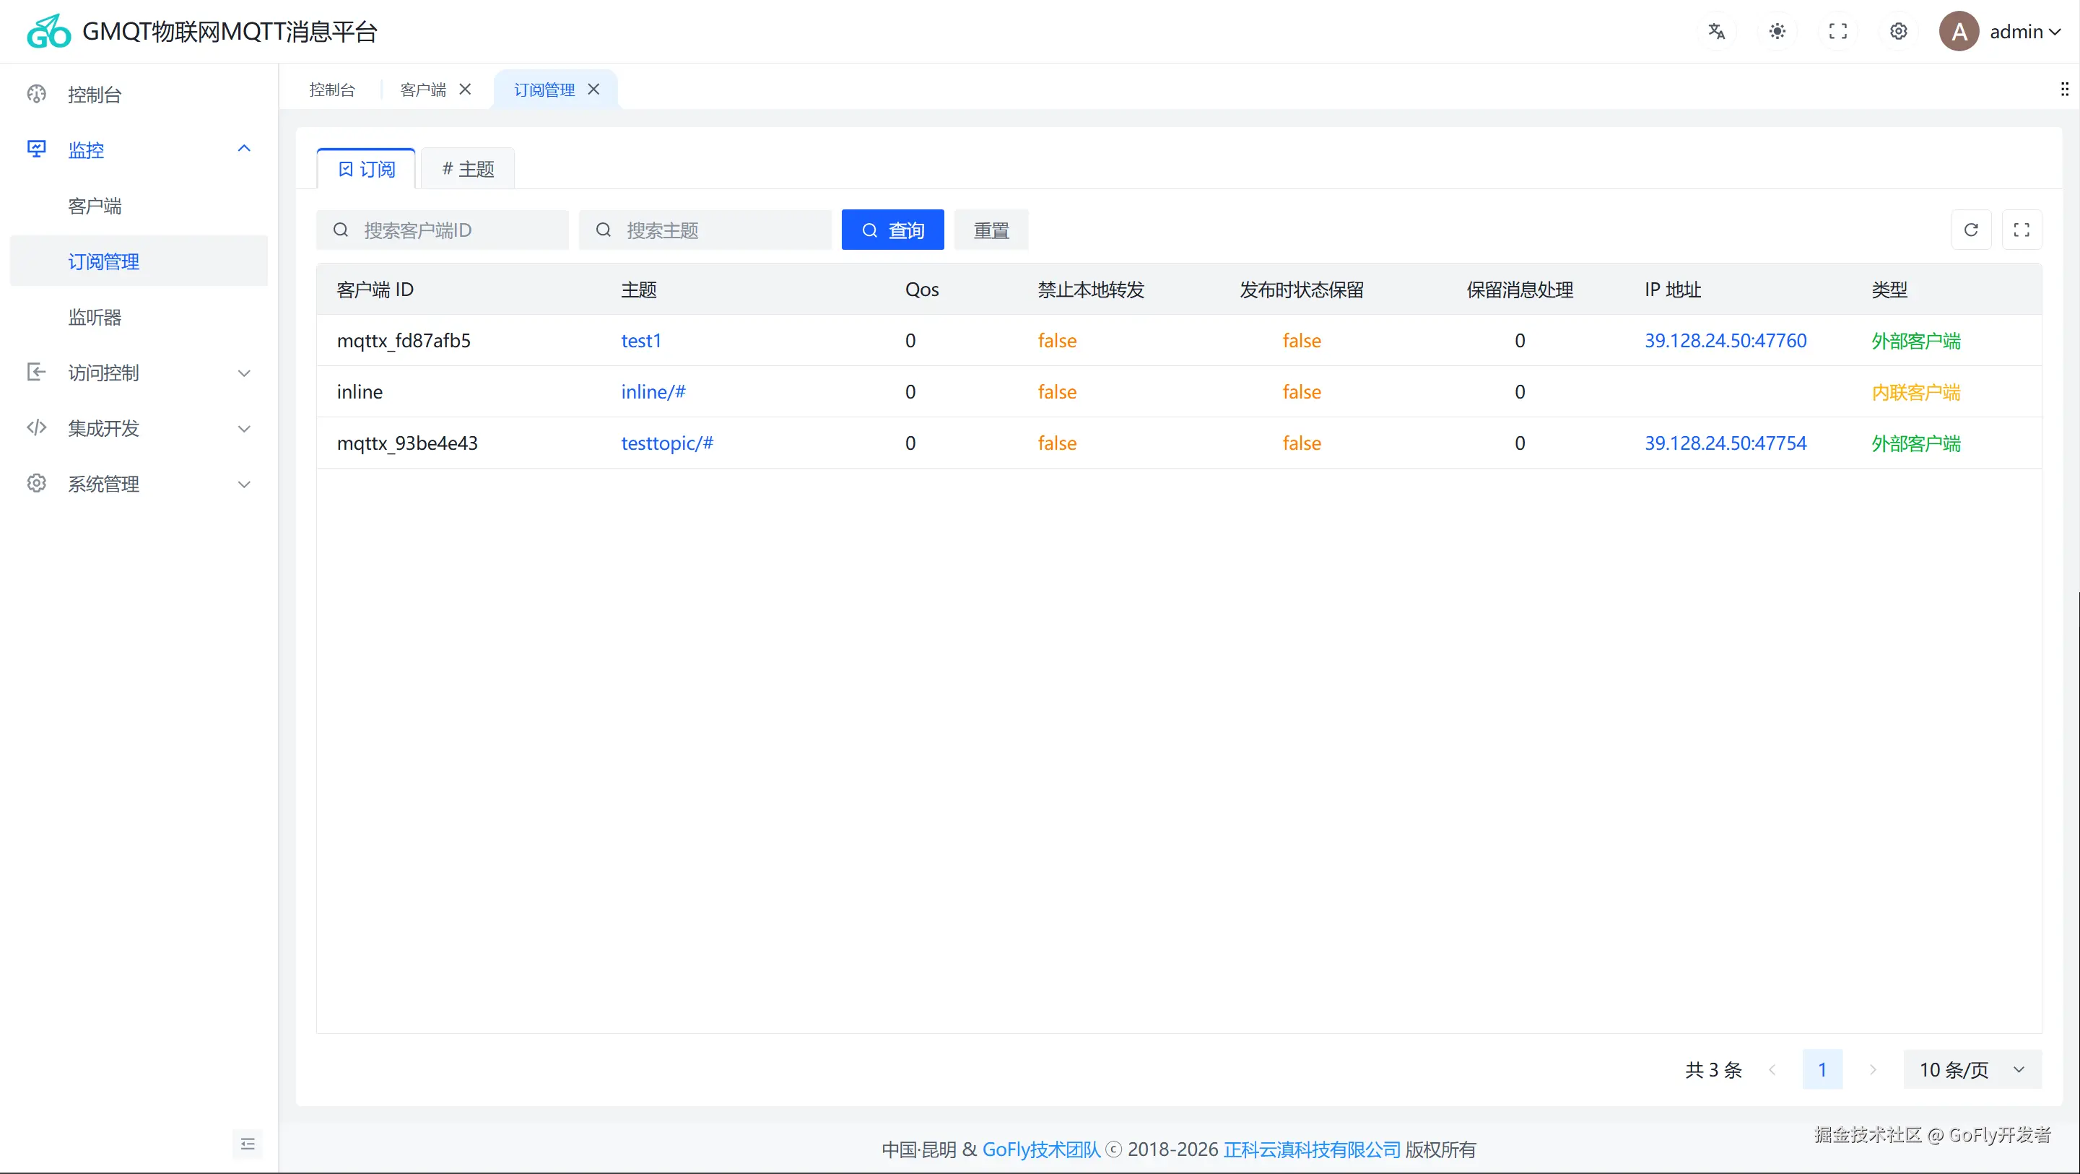This screenshot has height=1174, width=2080.
Task: Open the tab bar options menu icon
Action: pyautogui.click(x=2064, y=89)
